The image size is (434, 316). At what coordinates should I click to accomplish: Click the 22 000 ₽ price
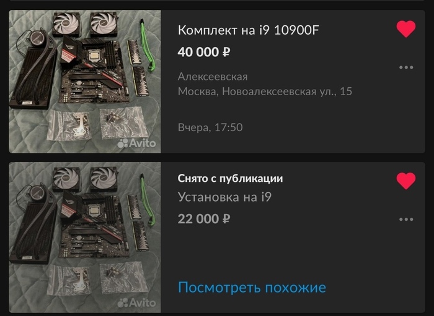(x=204, y=219)
